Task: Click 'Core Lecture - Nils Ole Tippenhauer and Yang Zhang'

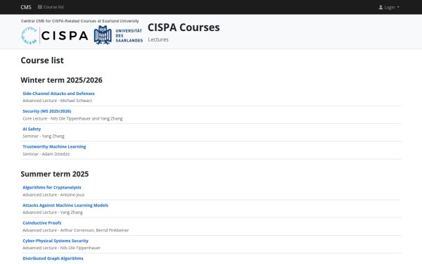Action: click(x=72, y=118)
